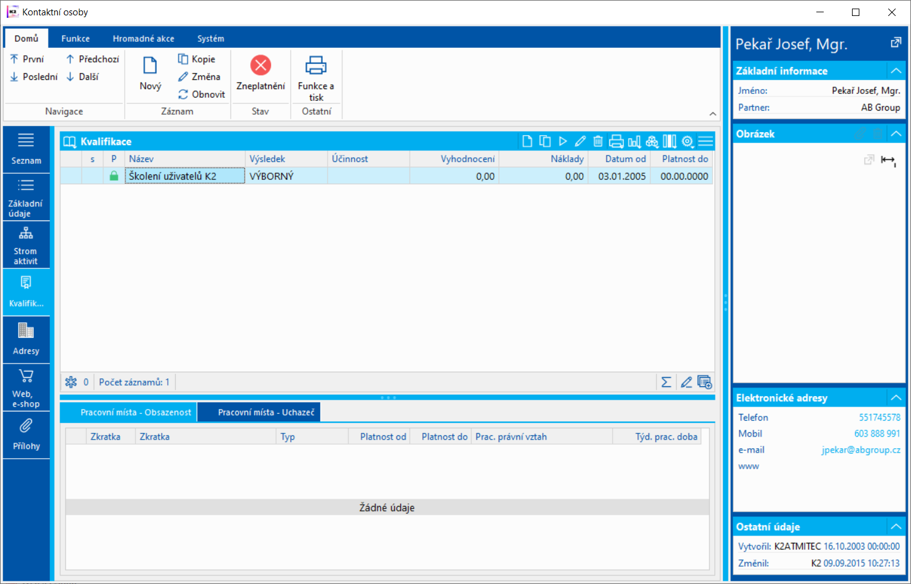Click the VÝBORNÝ result cell
911x584 pixels.
point(286,176)
